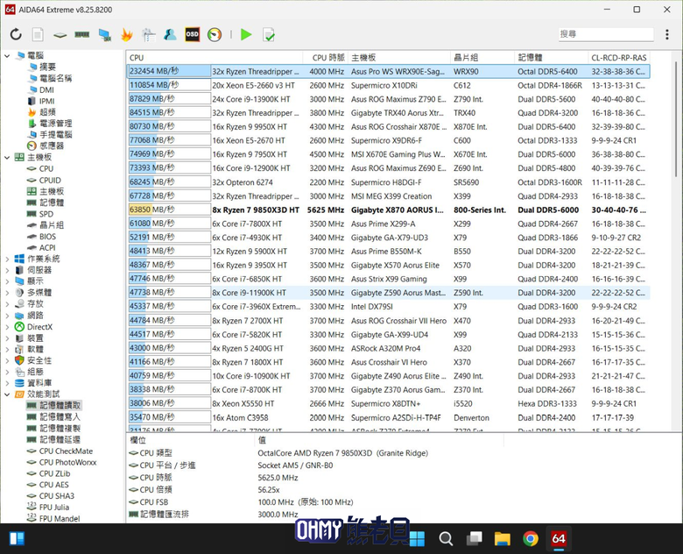Click the network computer toolbar icon
Viewport: 683px width, 554px height.
[104, 35]
